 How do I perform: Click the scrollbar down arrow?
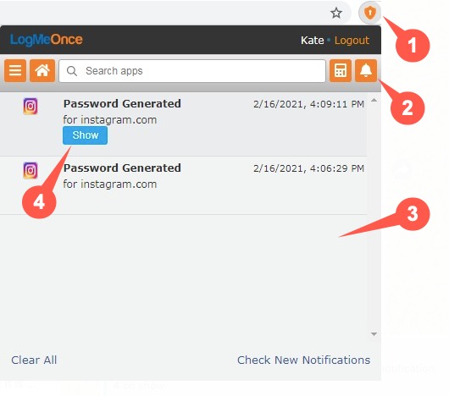point(374,334)
